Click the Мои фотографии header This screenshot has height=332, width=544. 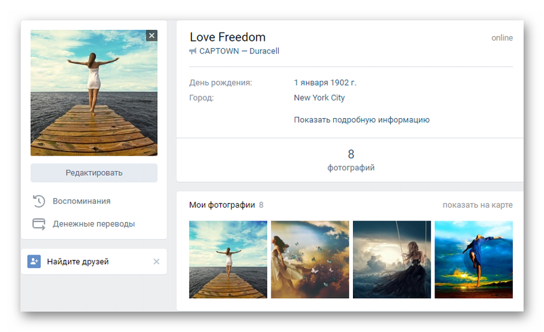[x=222, y=205]
